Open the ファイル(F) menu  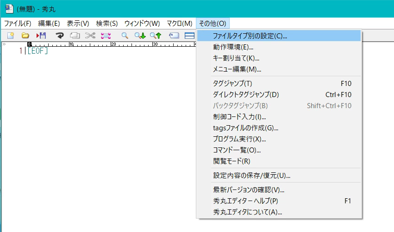(x=18, y=23)
